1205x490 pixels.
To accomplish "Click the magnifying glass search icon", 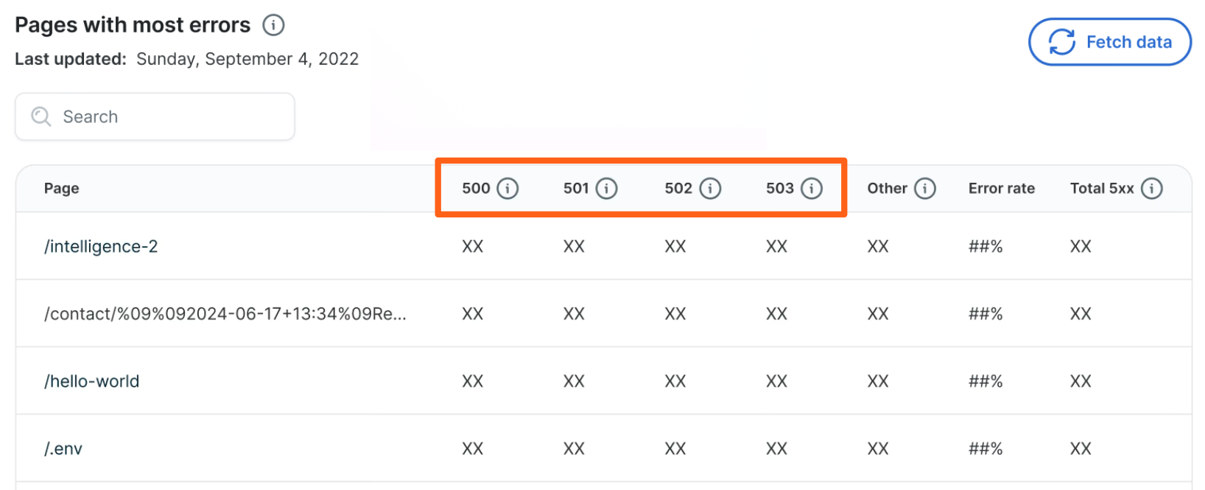I will (41, 116).
